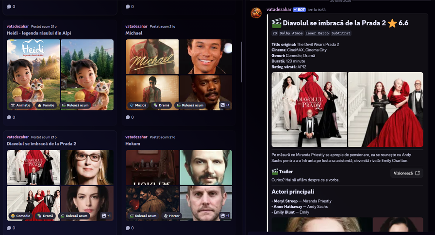
Task: Open the Heidi forest scene thumbnail
Action: pos(87,75)
